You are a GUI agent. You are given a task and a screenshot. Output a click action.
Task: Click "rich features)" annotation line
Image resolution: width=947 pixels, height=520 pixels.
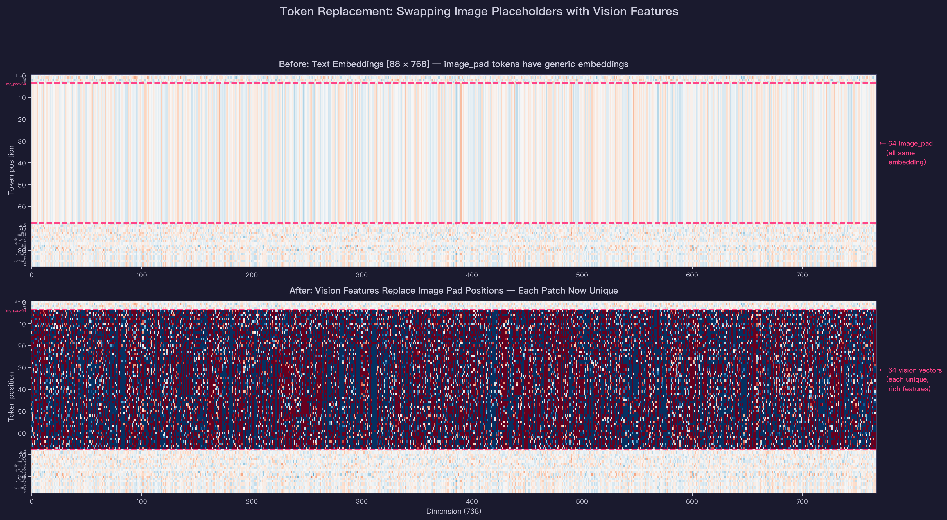(x=910, y=389)
